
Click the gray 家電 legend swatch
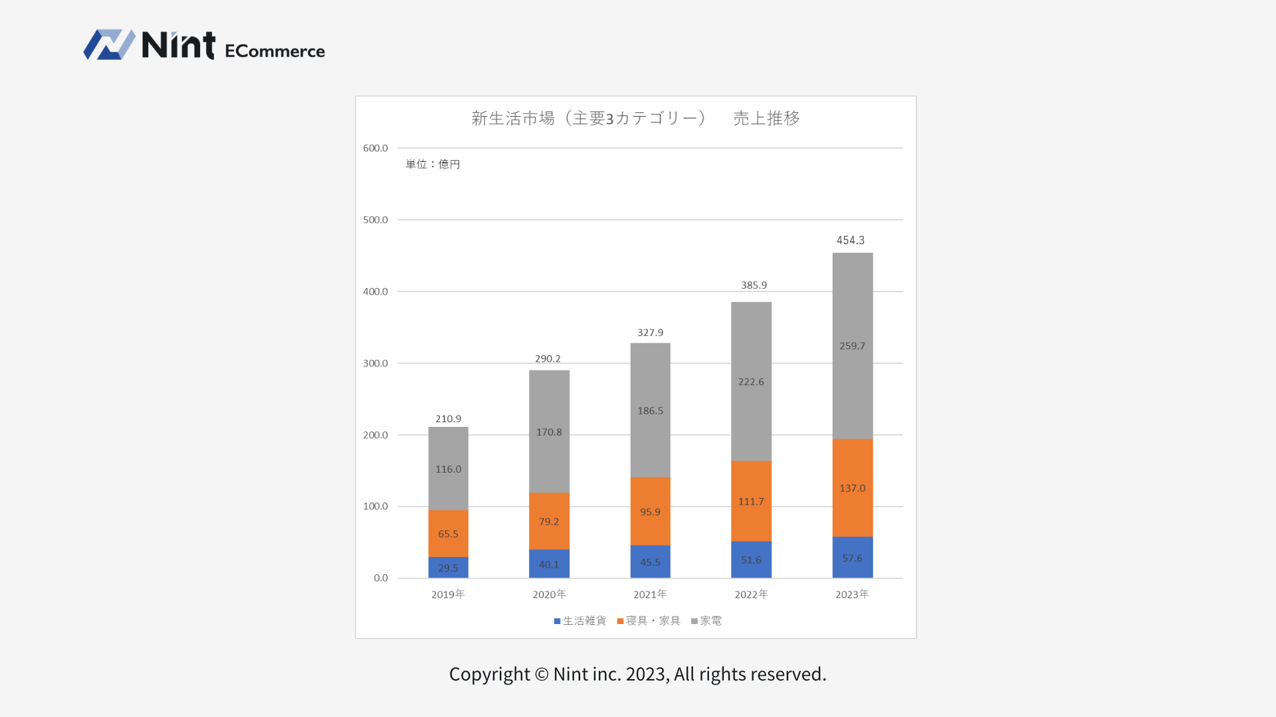point(694,621)
